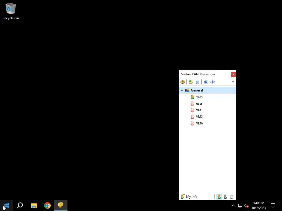Set status to Away gray avatar

pos(225,197)
